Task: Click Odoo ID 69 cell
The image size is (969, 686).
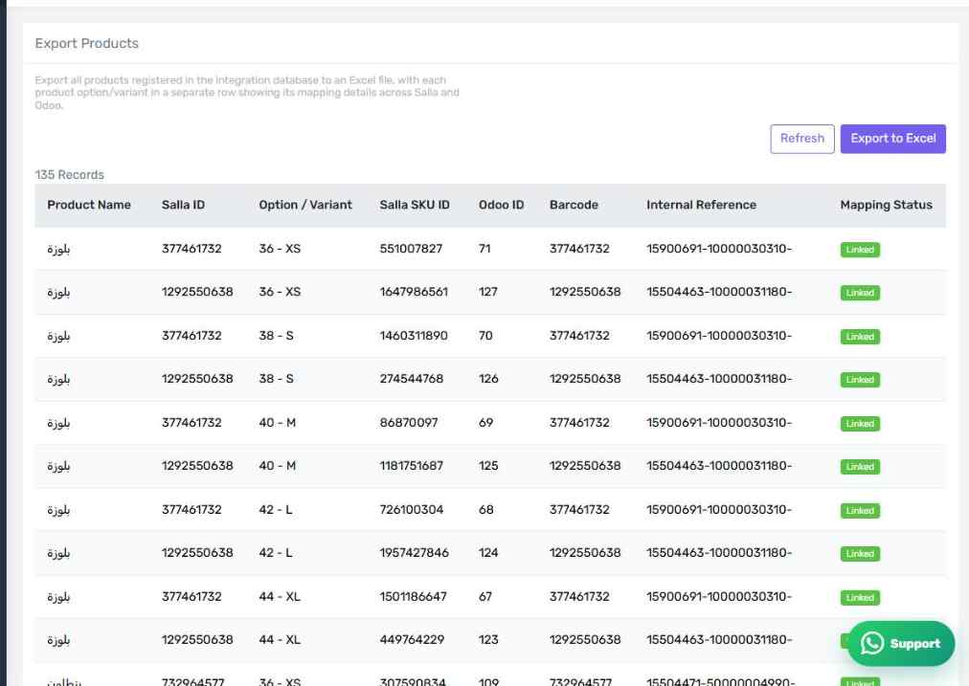Action: pos(485,423)
